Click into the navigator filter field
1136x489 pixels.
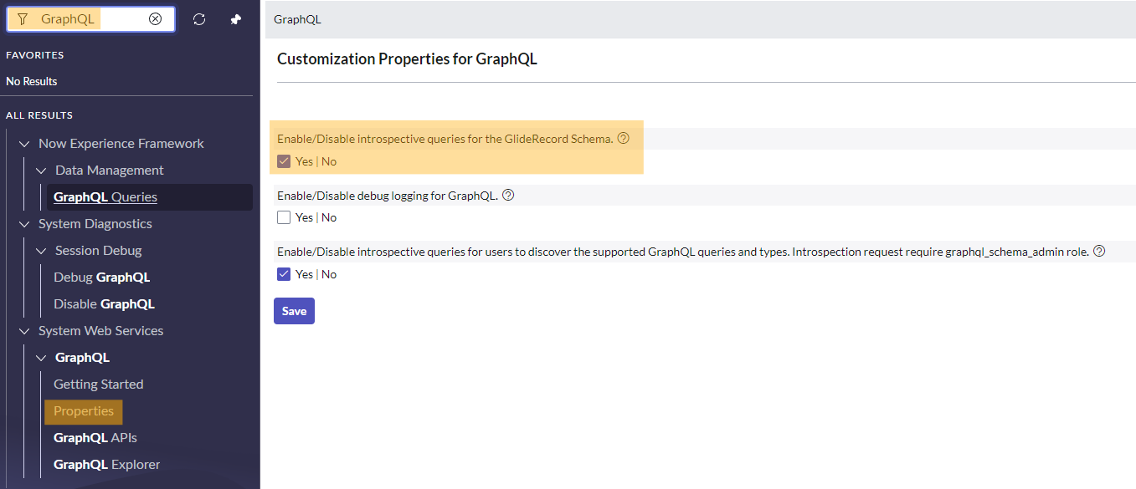[x=90, y=19]
